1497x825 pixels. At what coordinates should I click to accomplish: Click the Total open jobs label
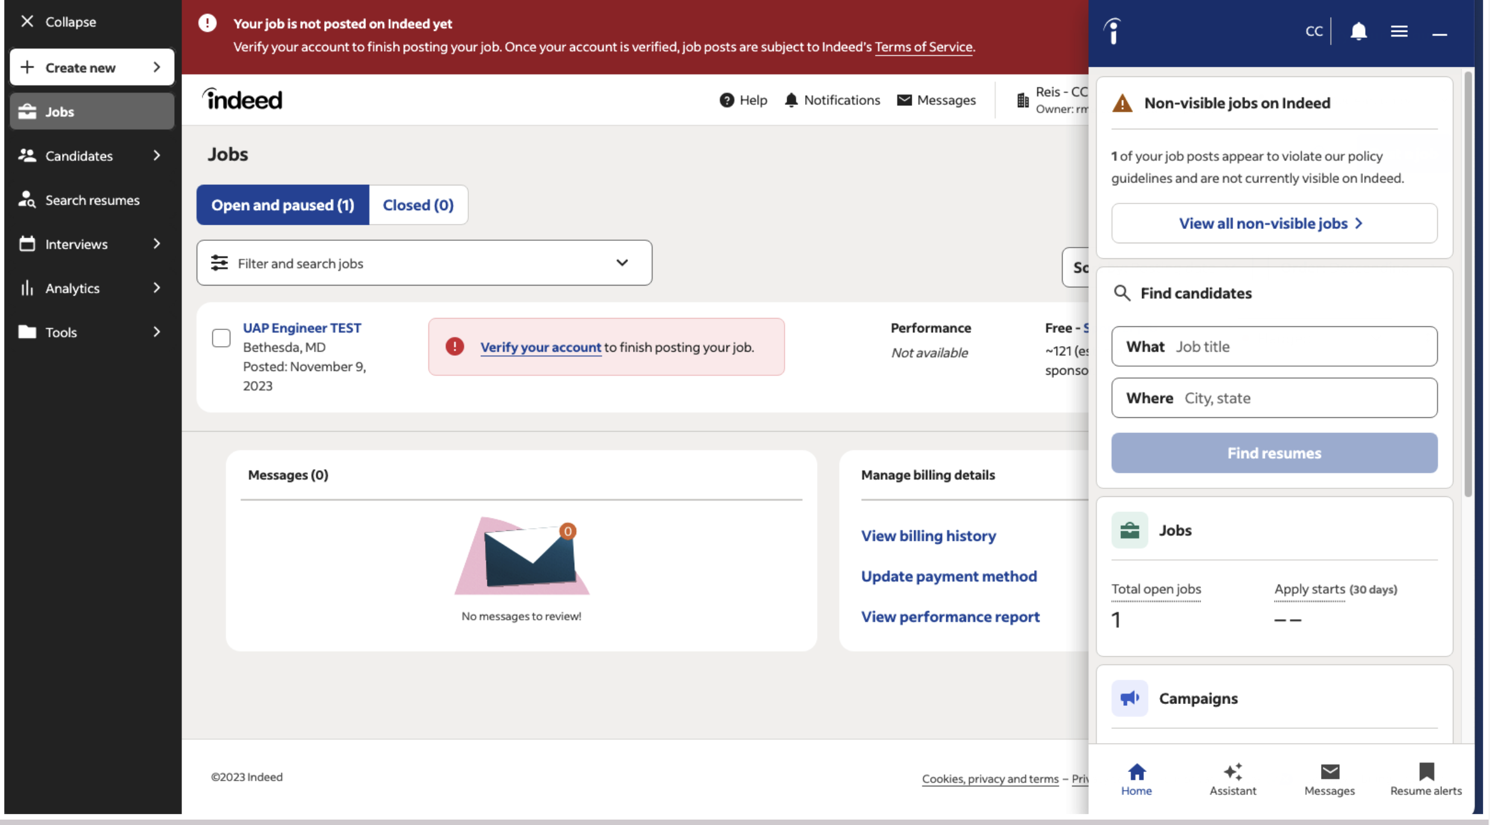tap(1156, 589)
